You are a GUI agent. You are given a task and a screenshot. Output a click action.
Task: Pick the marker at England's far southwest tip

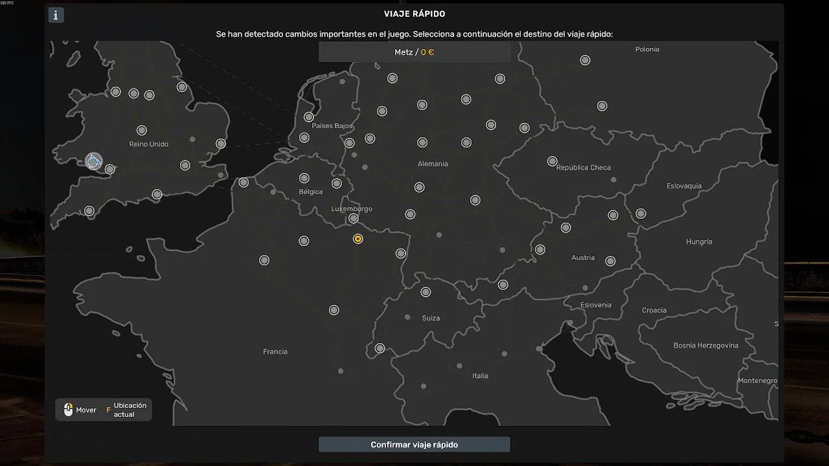[89, 211]
